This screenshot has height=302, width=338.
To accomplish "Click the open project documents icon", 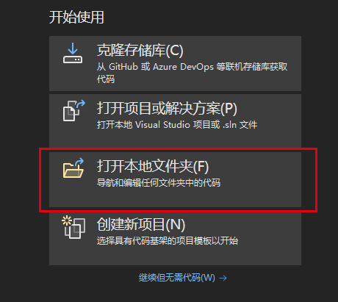I will [74, 110].
